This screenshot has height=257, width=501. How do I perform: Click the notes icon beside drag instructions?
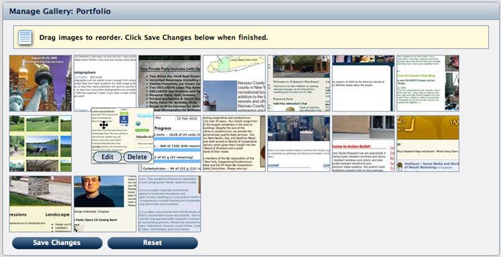25,38
